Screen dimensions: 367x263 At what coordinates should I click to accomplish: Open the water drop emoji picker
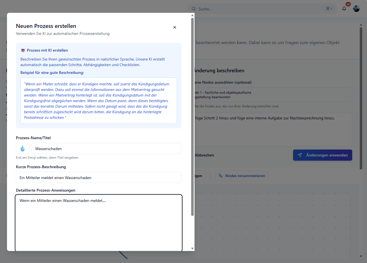pyautogui.click(x=23, y=149)
